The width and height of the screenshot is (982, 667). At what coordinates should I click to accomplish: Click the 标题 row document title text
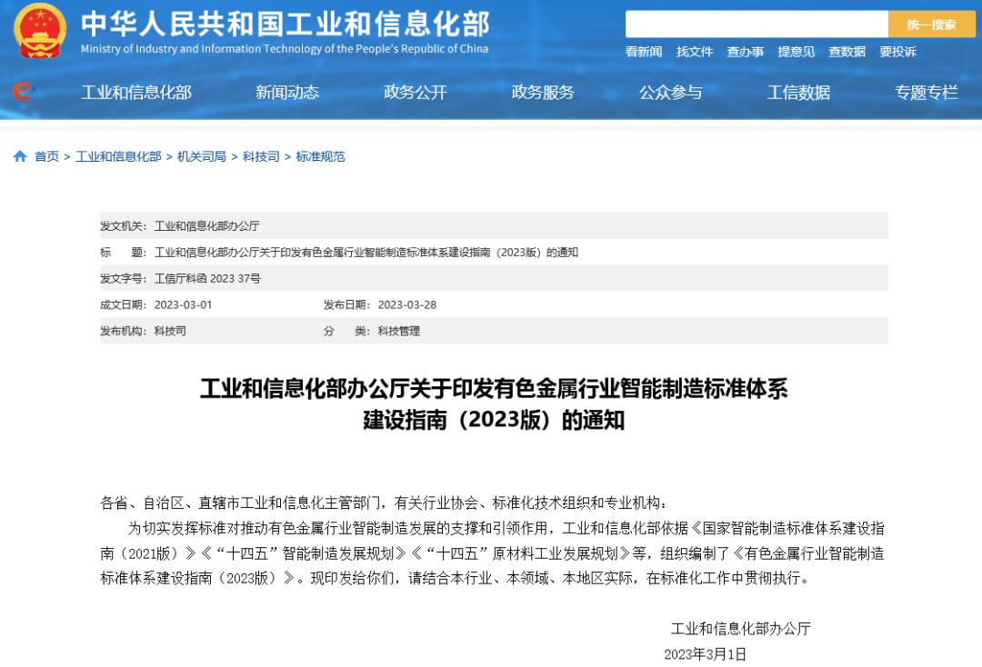pos(366,252)
